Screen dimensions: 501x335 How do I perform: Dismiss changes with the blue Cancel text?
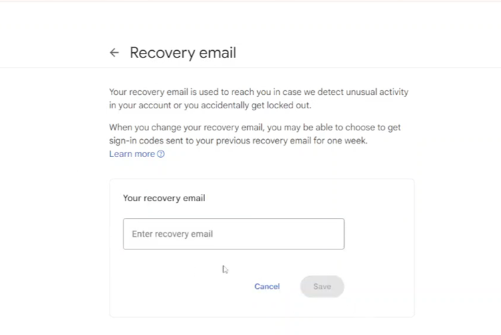267,286
